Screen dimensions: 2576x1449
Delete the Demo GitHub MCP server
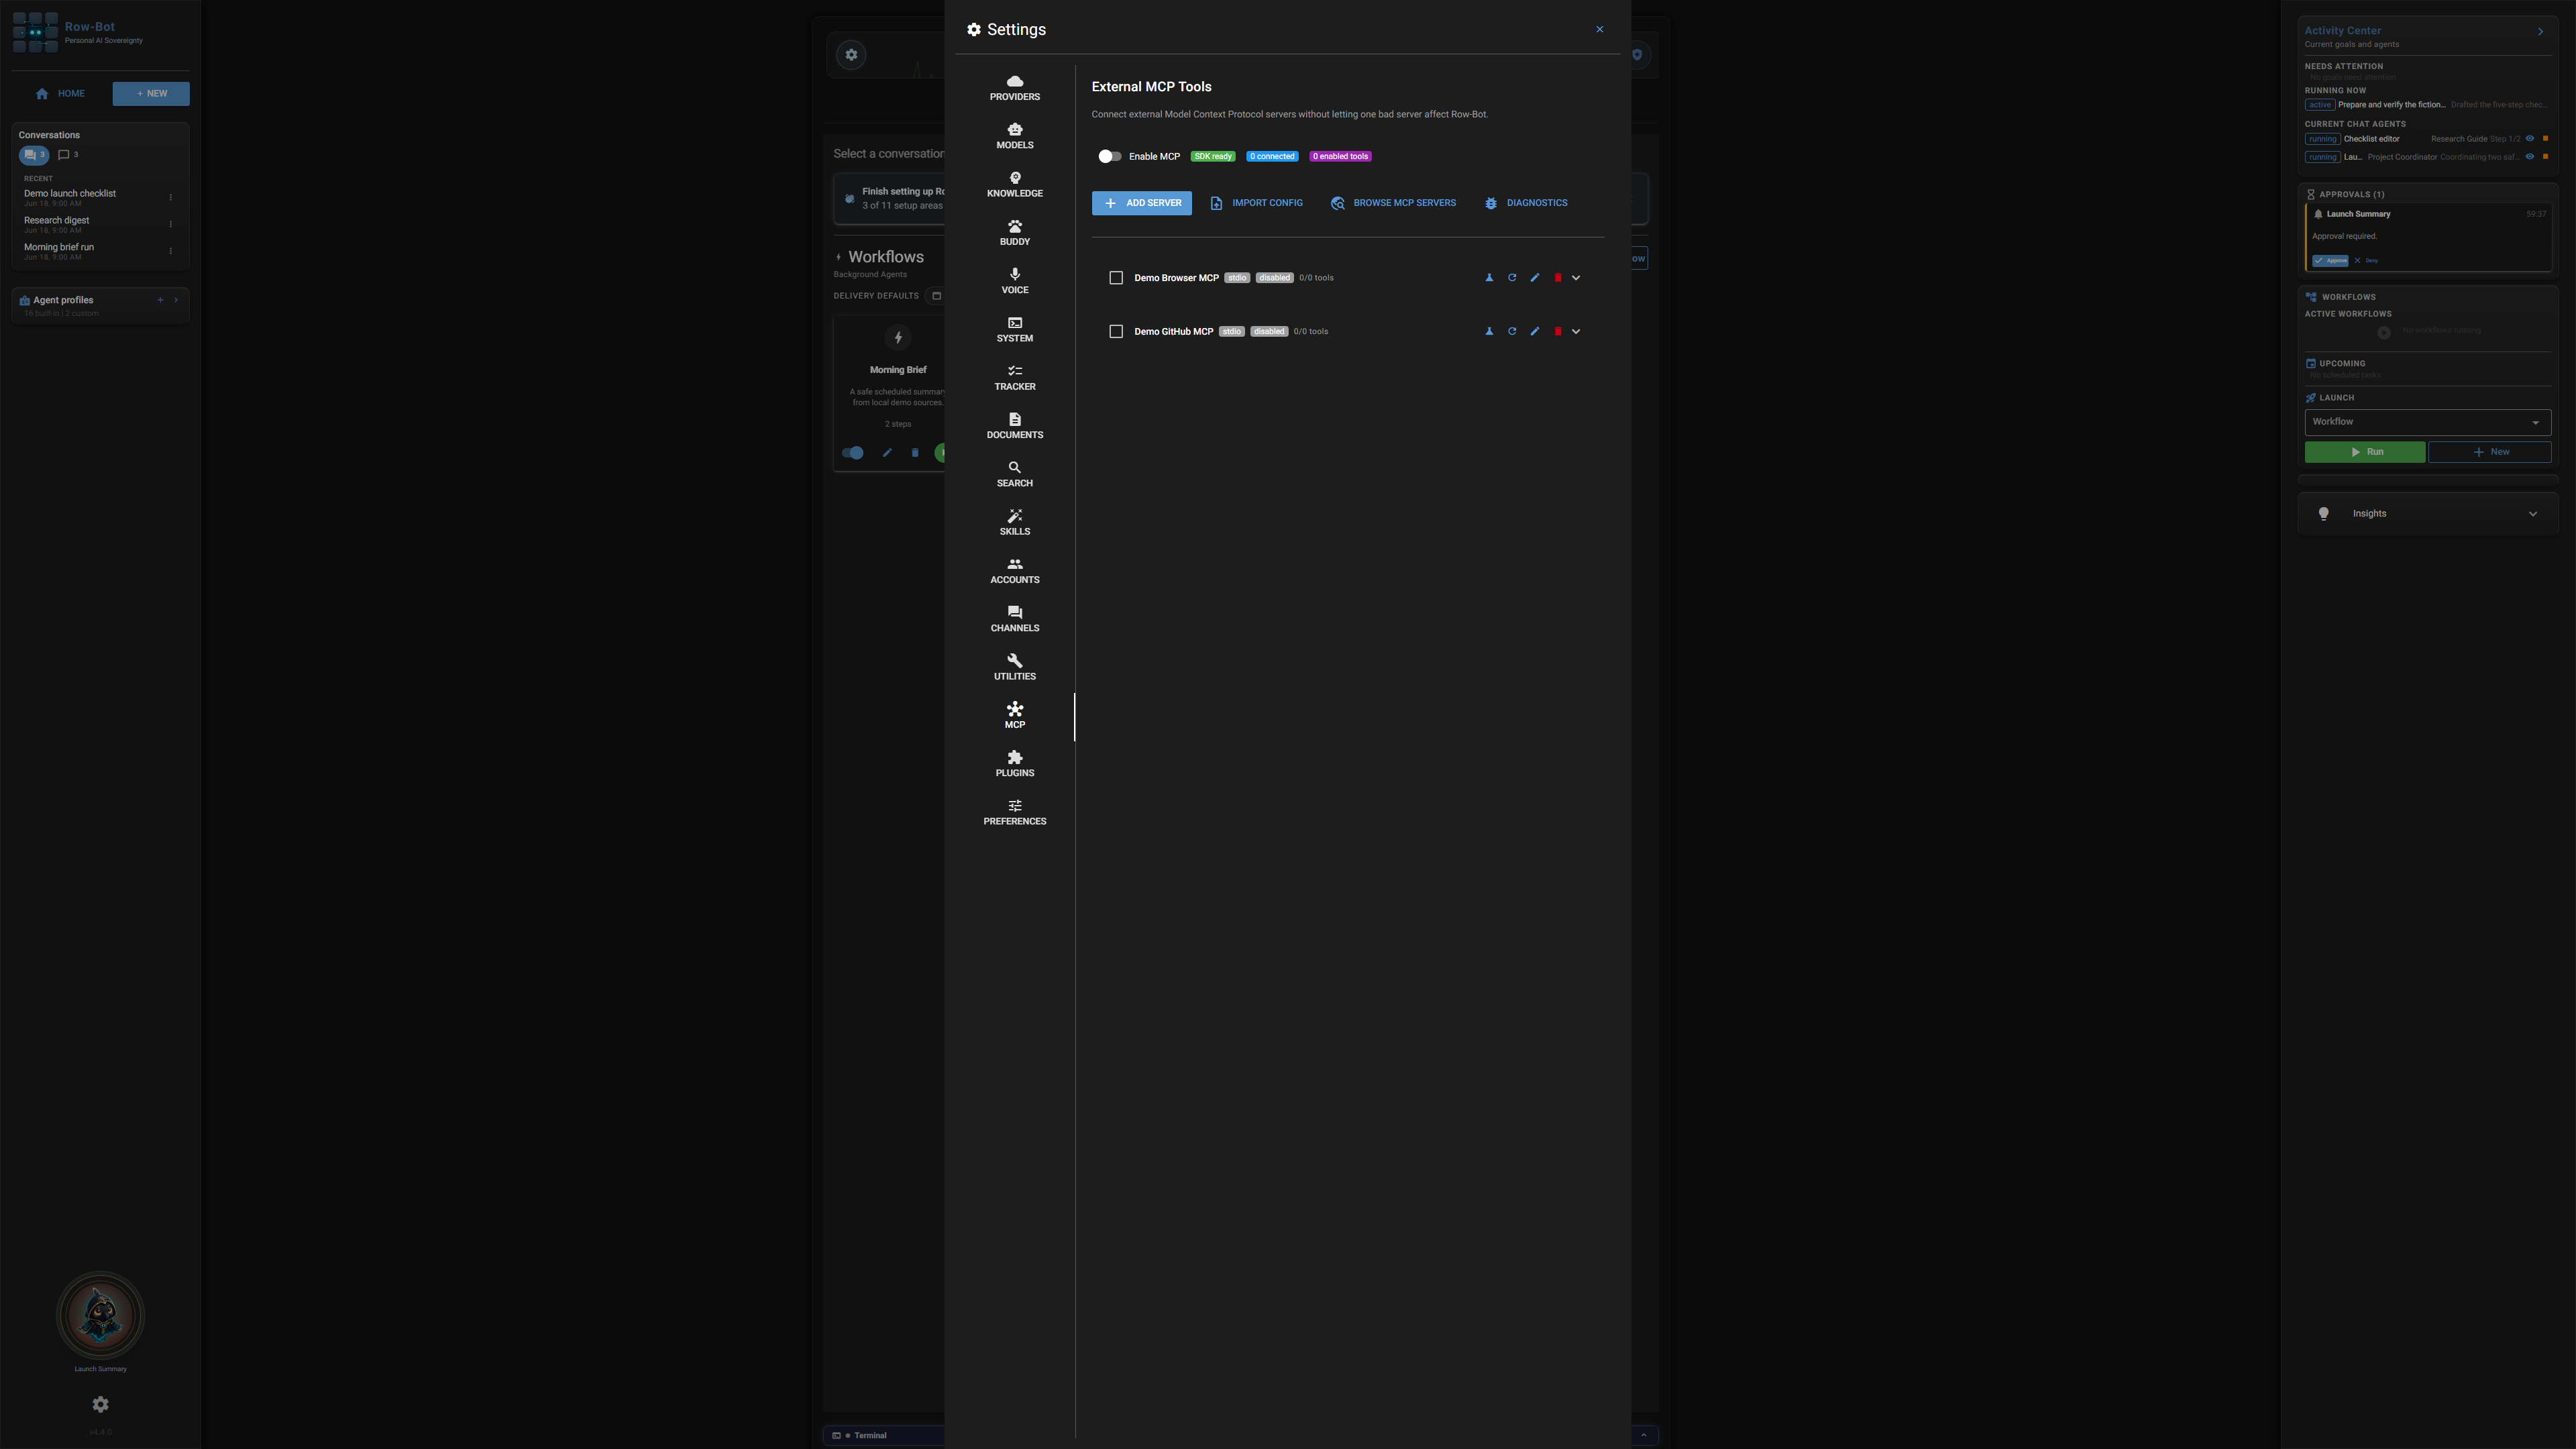[1558, 332]
